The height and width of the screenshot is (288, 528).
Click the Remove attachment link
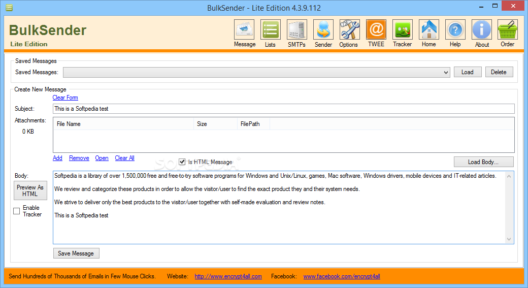pyautogui.click(x=79, y=158)
